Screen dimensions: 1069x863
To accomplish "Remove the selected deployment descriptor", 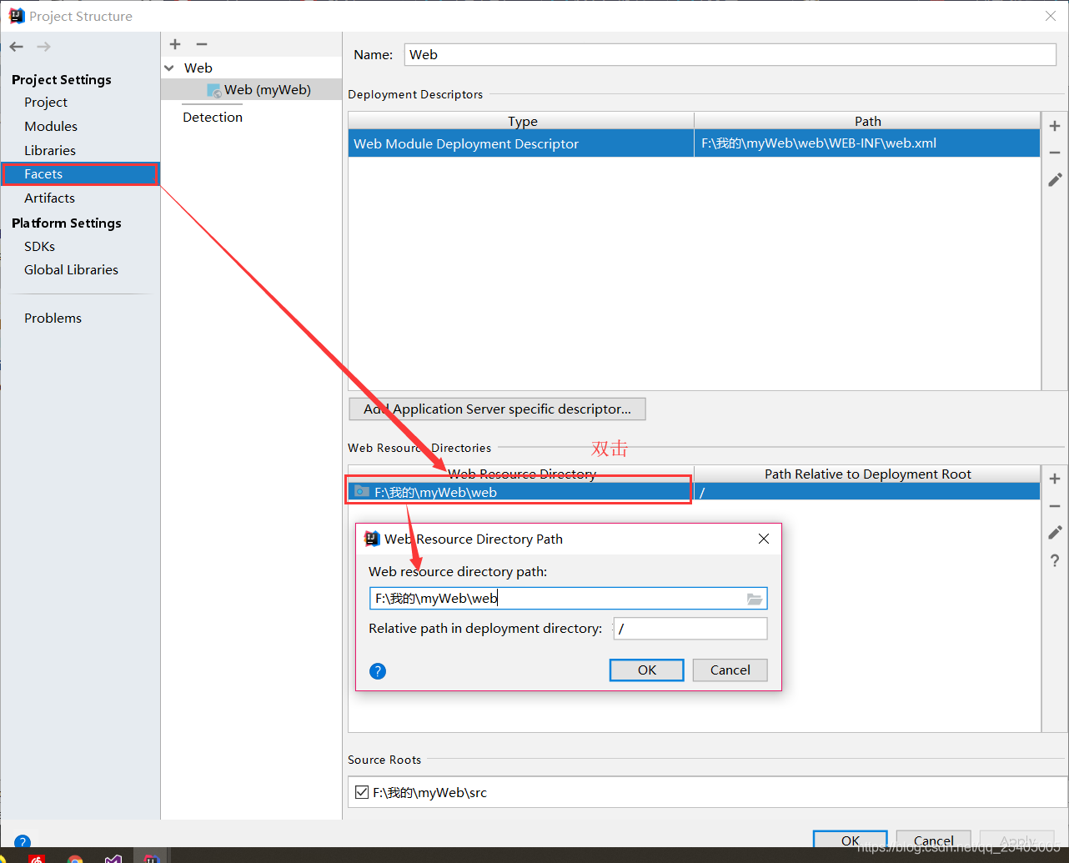I will click(1055, 153).
